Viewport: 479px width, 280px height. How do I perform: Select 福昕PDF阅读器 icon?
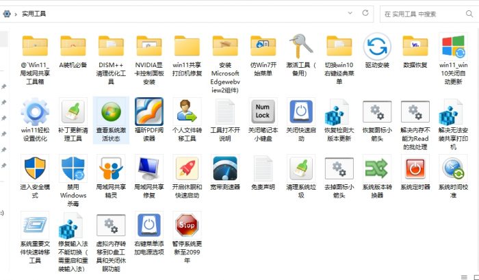pyautogui.click(x=149, y=112)
